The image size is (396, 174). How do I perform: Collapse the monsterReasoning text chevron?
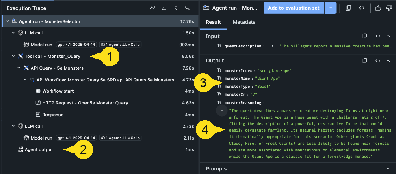tap(222, 110)
